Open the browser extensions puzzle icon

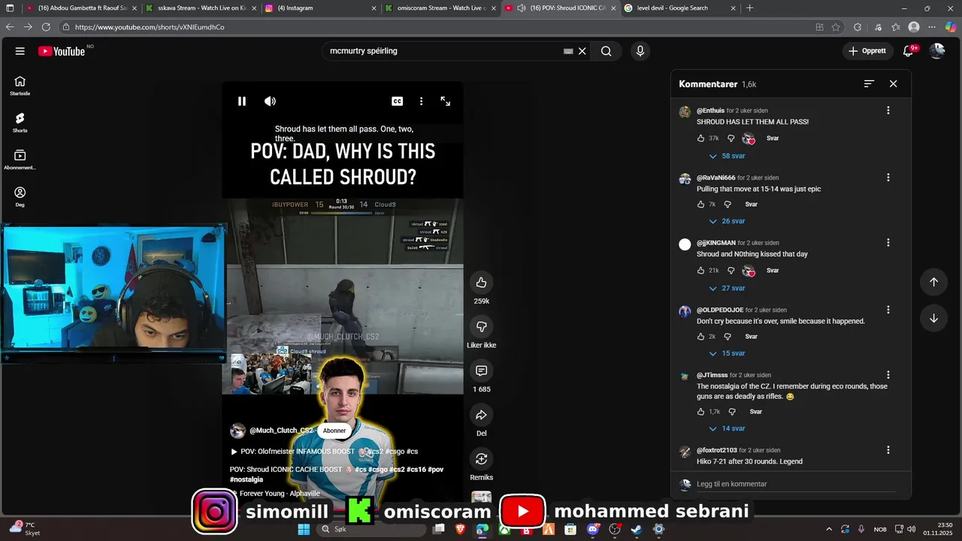click(858, 27)
